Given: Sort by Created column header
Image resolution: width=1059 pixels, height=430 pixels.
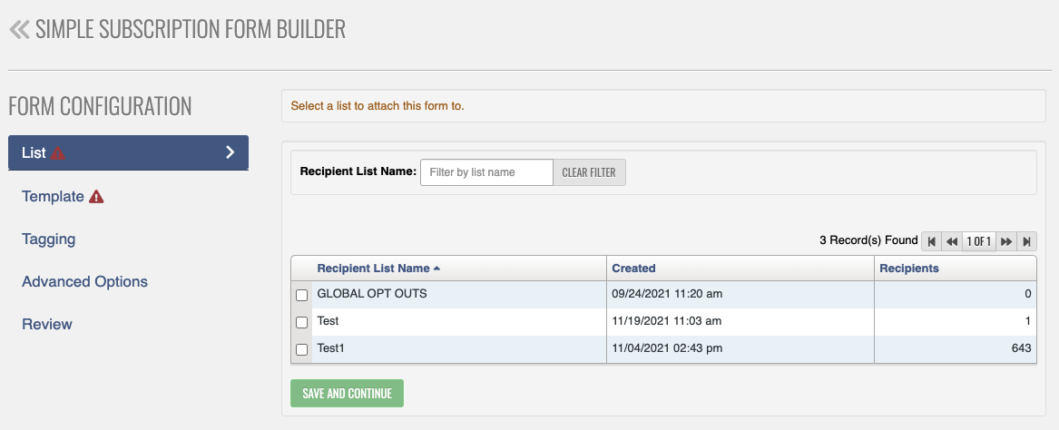Looking at the screenshot, I should click(x=633, y=268).
